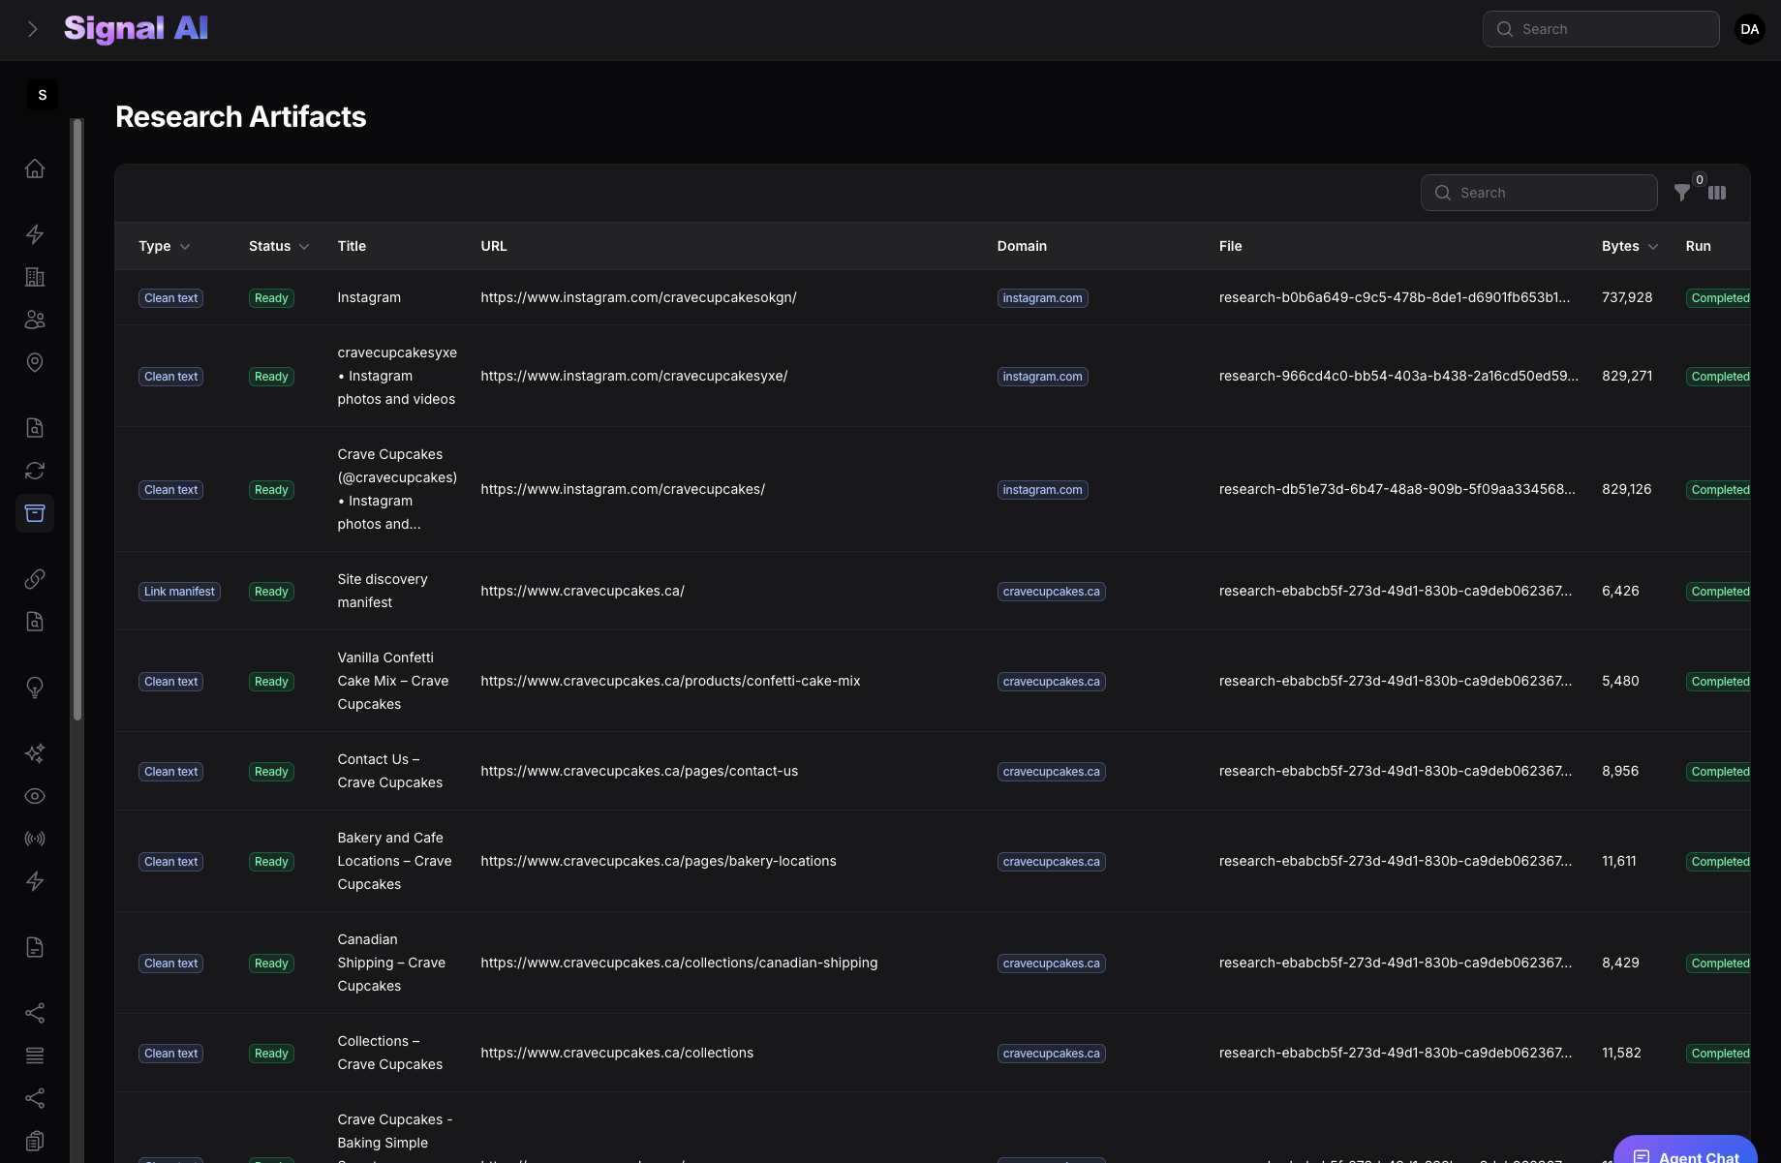Open the collections/canadian-shipping URL
The image size is (1781, 1163).
click(x=679, y=963)
